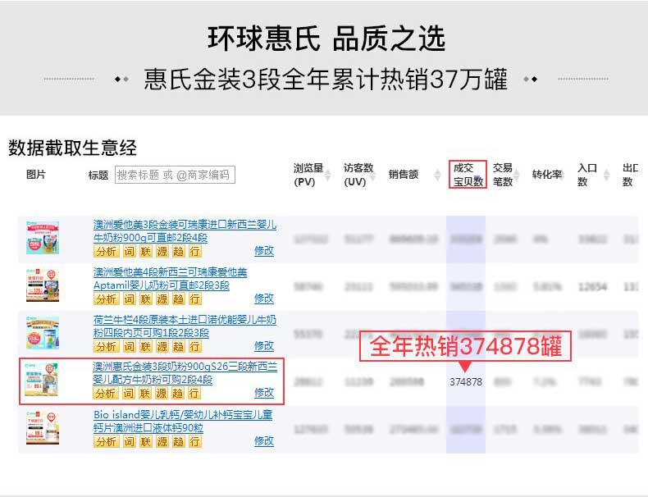Click 行 button in Bio island row

coord(195,441)
